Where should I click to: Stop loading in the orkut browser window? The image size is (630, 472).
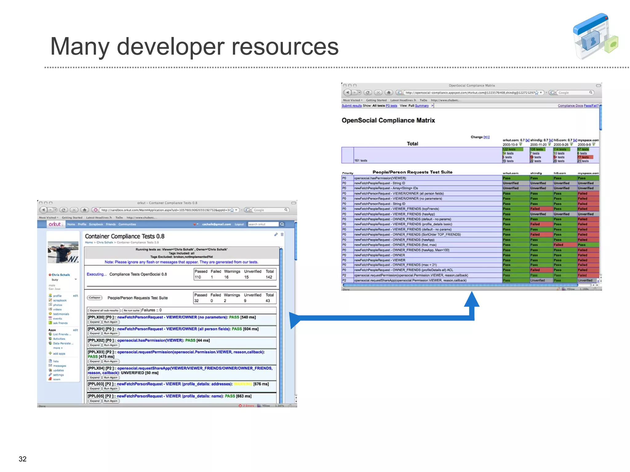pyautogui.click(x=74, y=210)
